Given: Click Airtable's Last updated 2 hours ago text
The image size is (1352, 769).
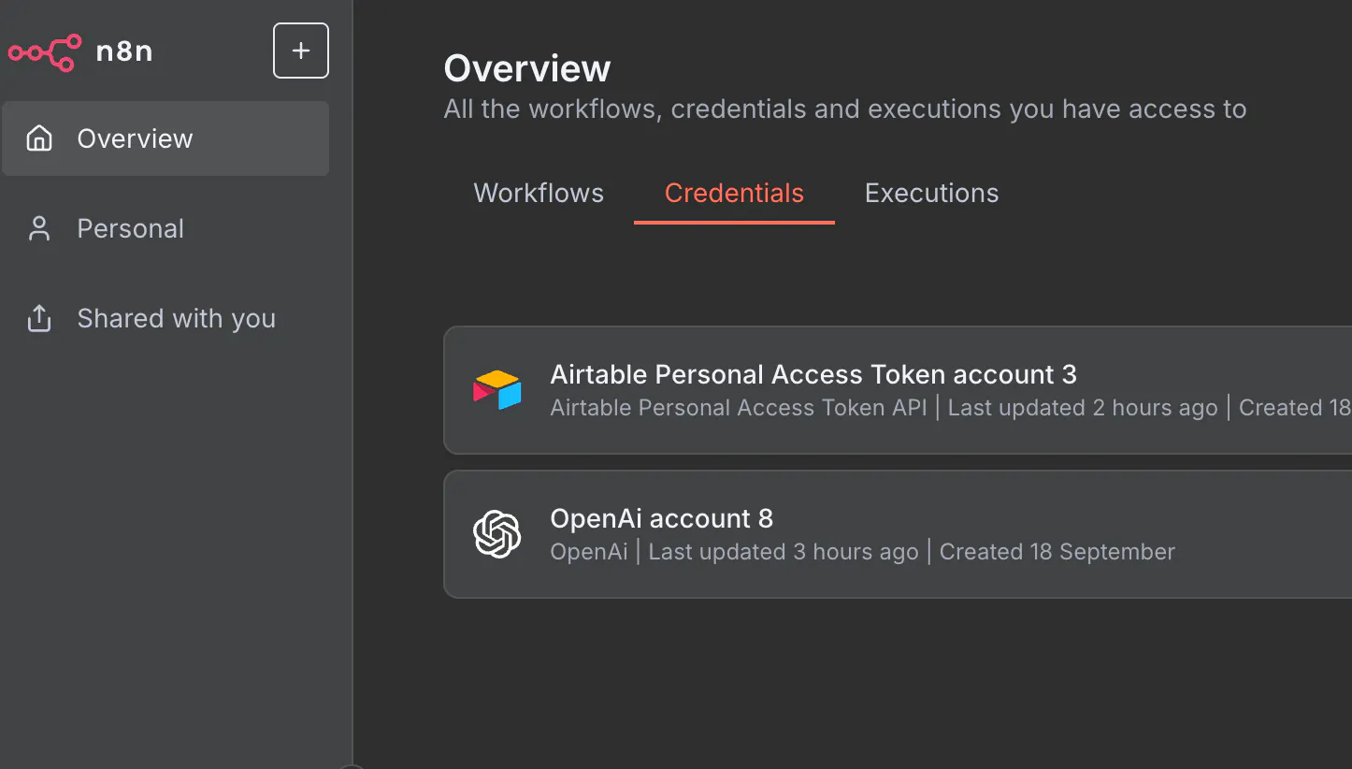Looking at the screenshot, I should point(1083,408).
